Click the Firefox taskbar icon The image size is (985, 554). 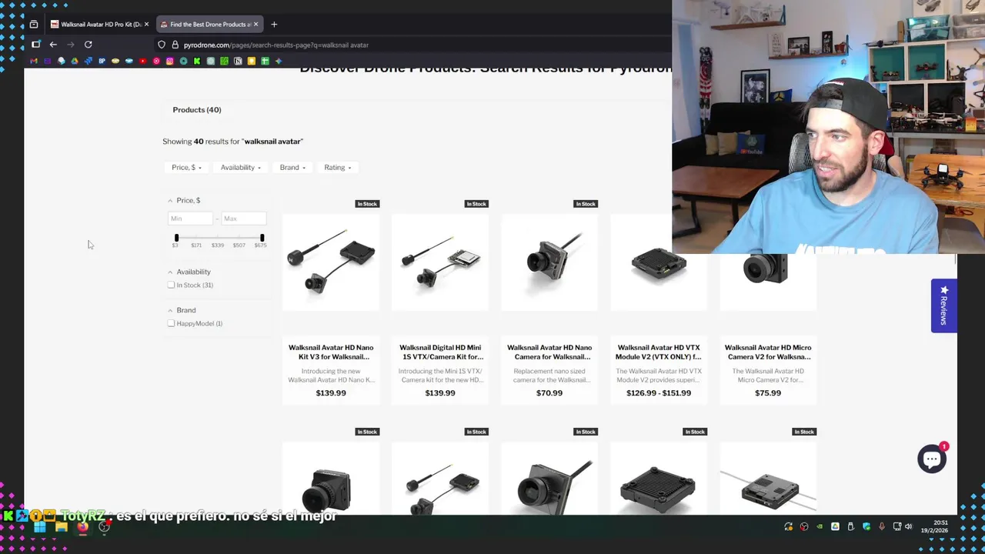(x=83, y=527)
